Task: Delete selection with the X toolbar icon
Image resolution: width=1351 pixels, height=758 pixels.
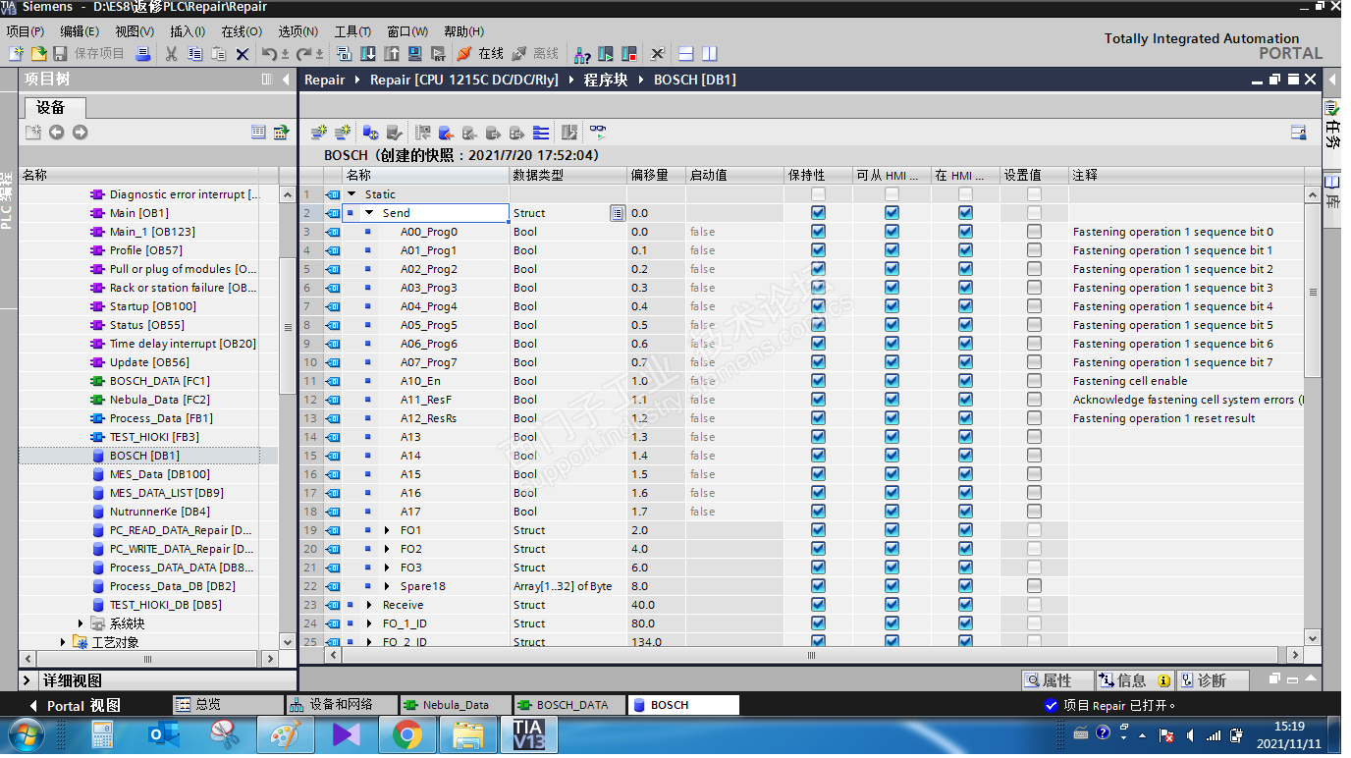Action: [243, 53]
